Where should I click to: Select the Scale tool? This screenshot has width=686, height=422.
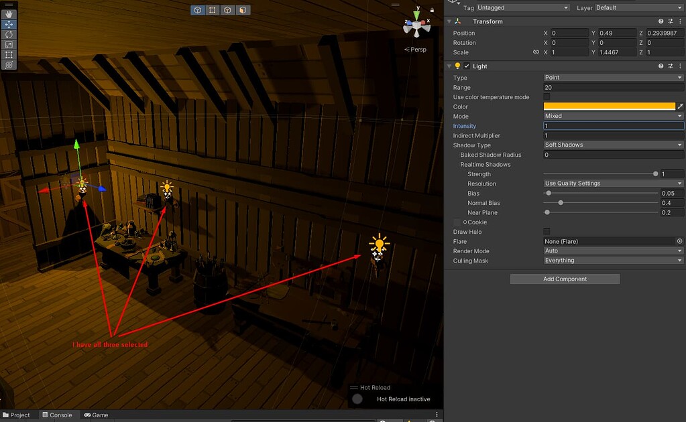click(9, 44)
